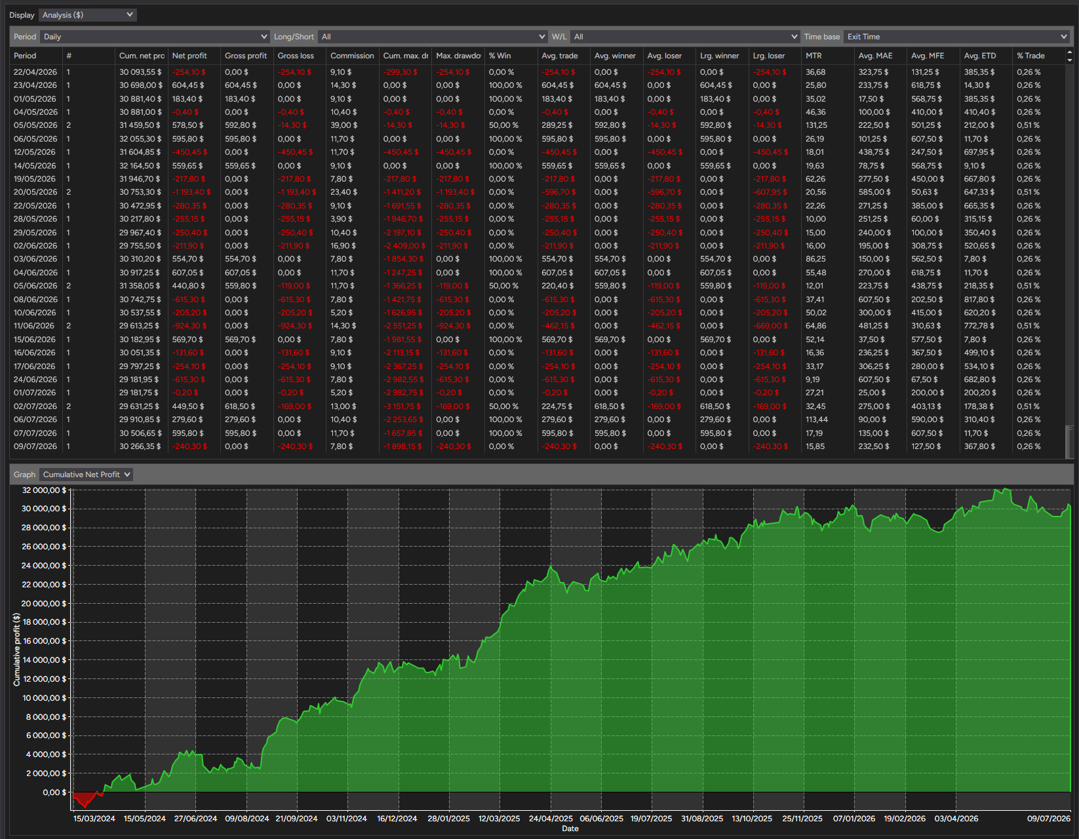Select the 02/07/2026 period row

point(538,406)
